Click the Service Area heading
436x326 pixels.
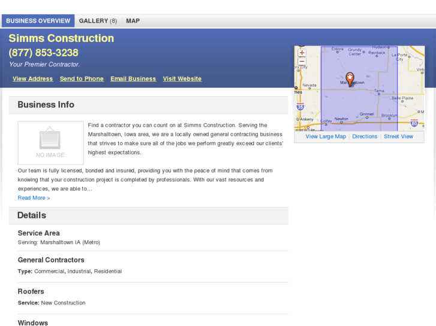point(38,233)
